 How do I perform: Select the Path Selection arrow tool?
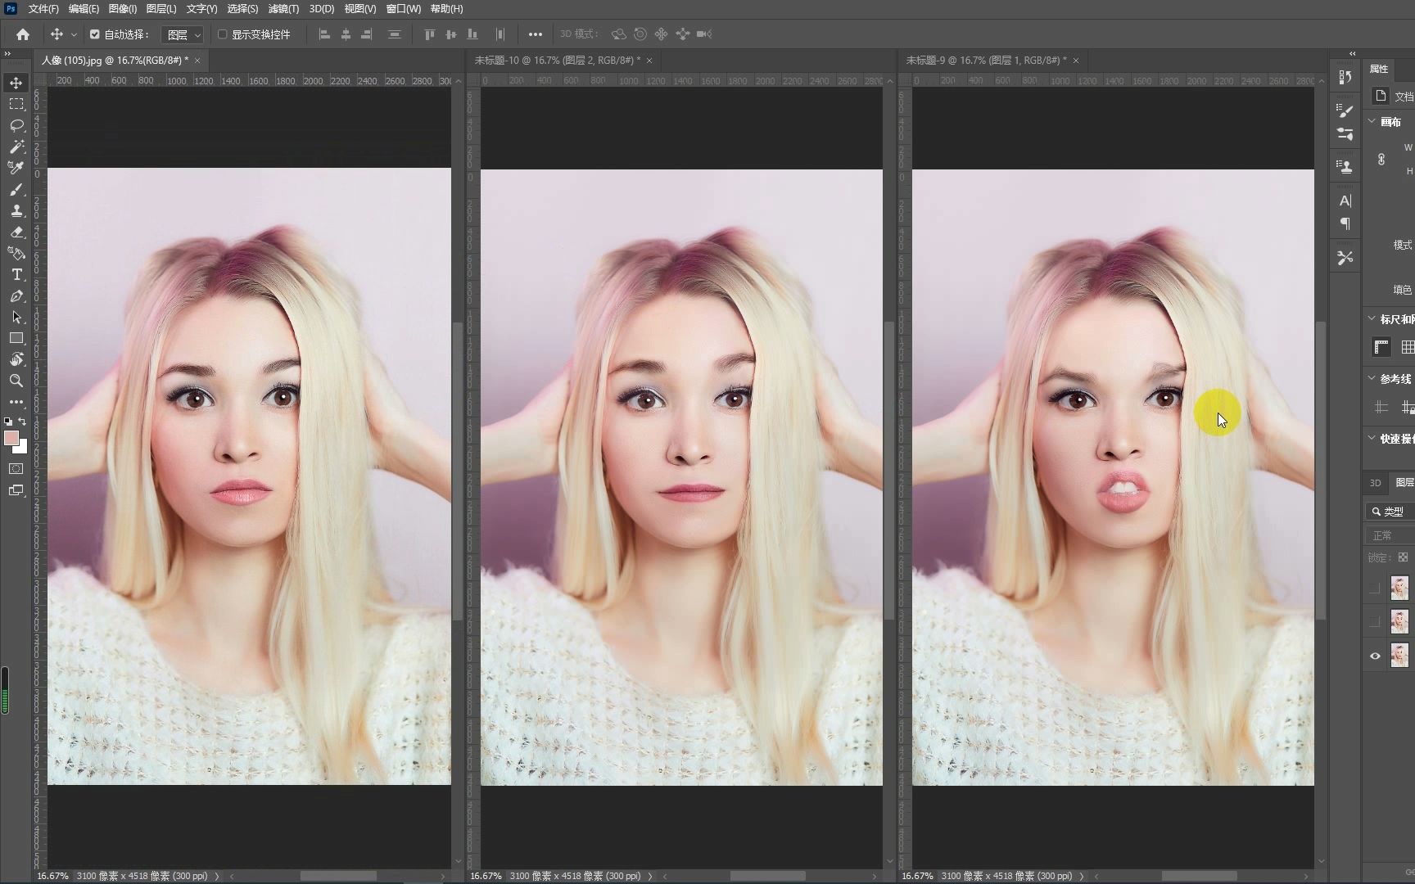[x=16, y=317]
